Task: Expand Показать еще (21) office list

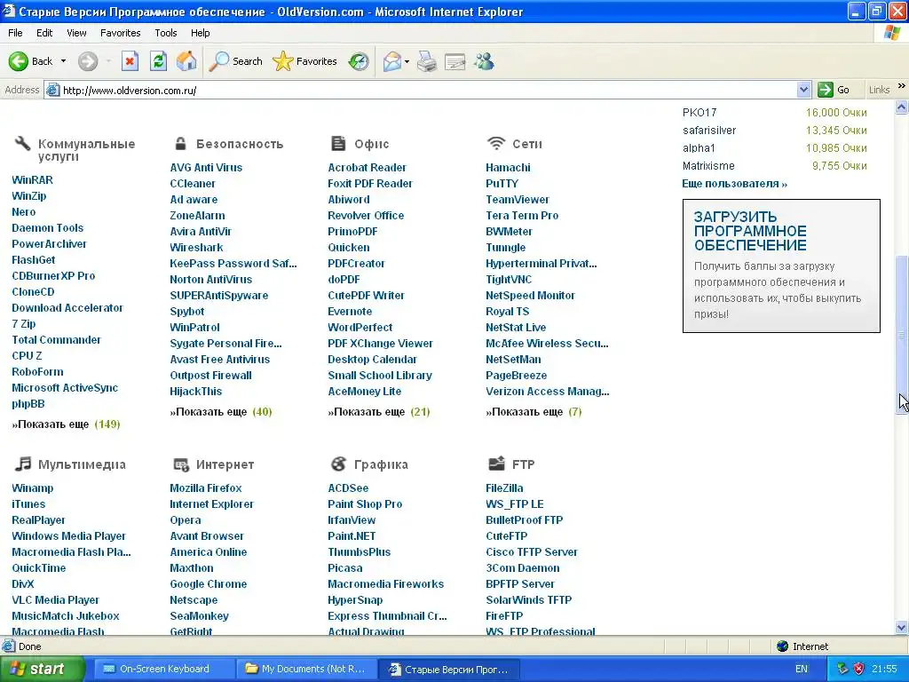Action: click(379, 412)
